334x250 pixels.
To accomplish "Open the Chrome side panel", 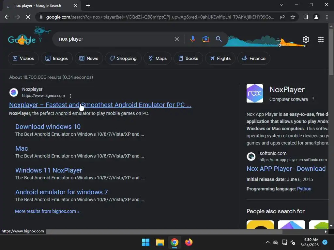I will tap(306, 17).
